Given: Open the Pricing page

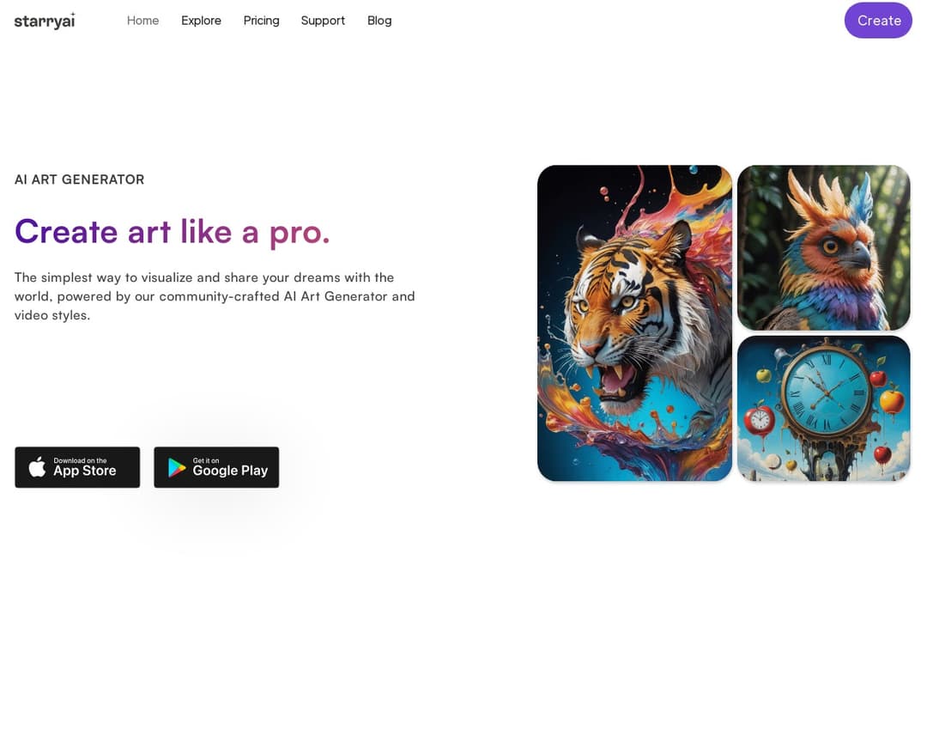Looking at the screenshot, I should 261,21.
